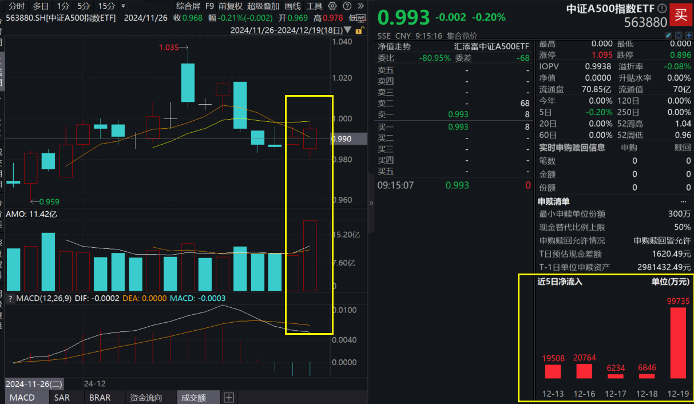Click the info icon beside 中证A500指数ETF

(x=662, y=9)
